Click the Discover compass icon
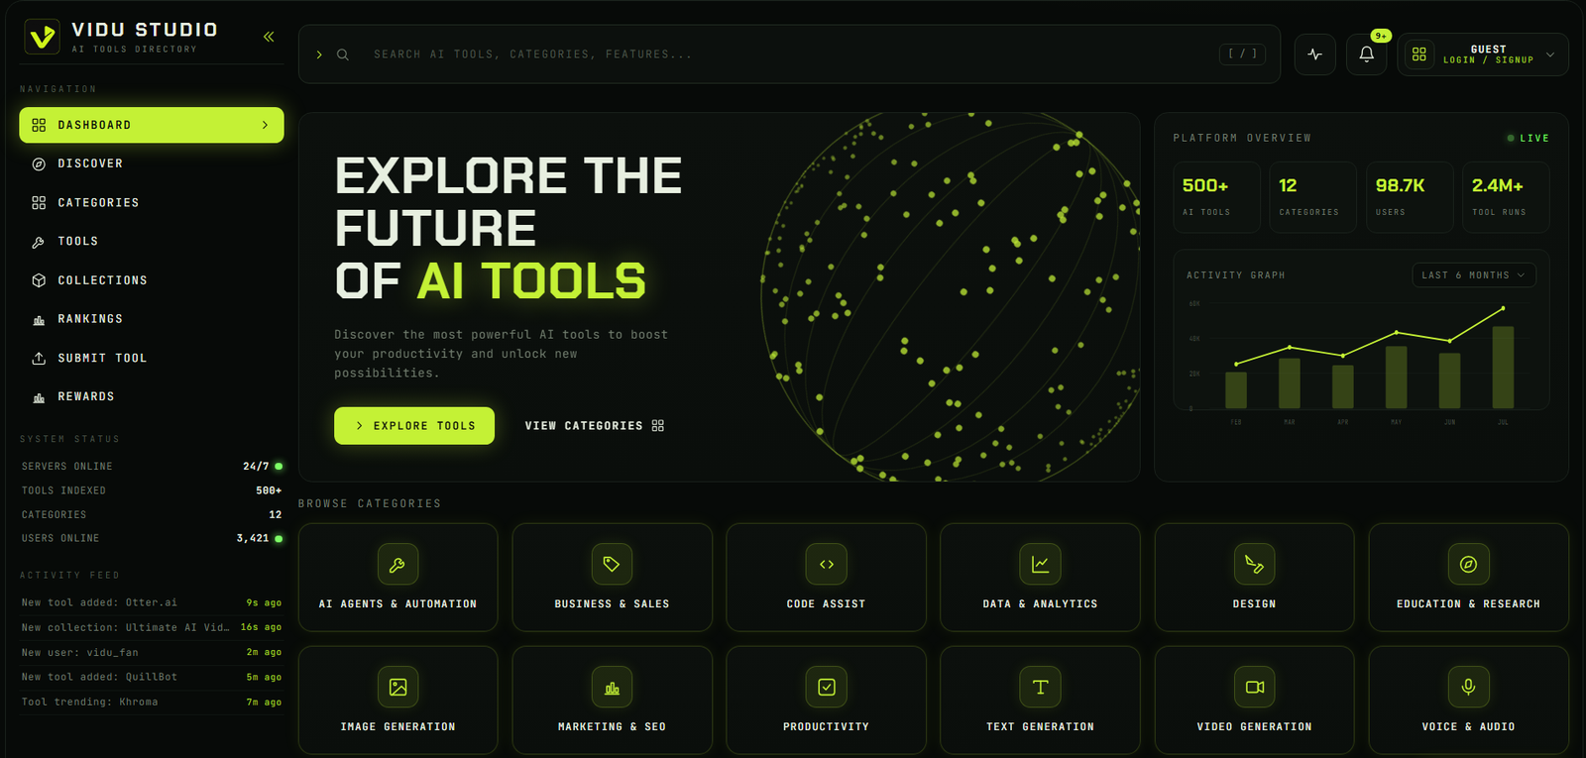1586x758 pixels. (x=39, y=164)
